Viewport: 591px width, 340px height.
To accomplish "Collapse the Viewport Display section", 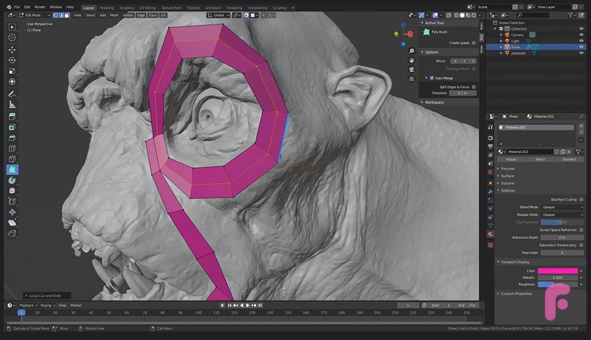I will coord(515,262).
